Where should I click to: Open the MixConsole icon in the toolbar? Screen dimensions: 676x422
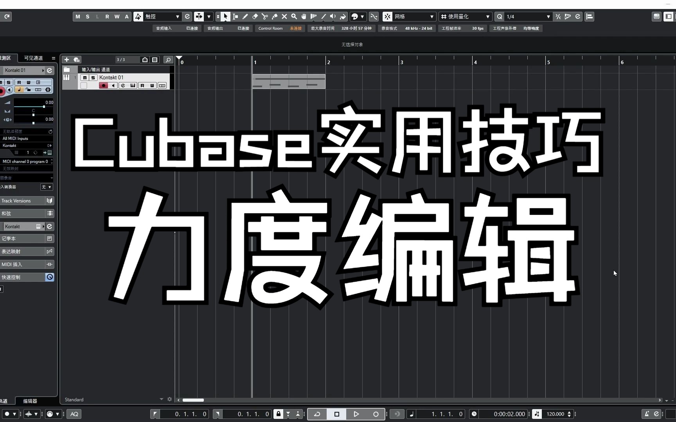(656, 16)
